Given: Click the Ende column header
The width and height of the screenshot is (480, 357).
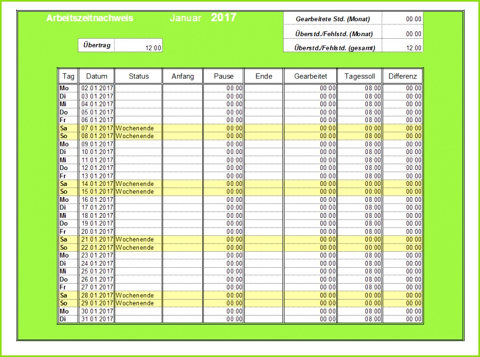Looking at the screenshot, I should pyautogui.click(x=264, y=76).
